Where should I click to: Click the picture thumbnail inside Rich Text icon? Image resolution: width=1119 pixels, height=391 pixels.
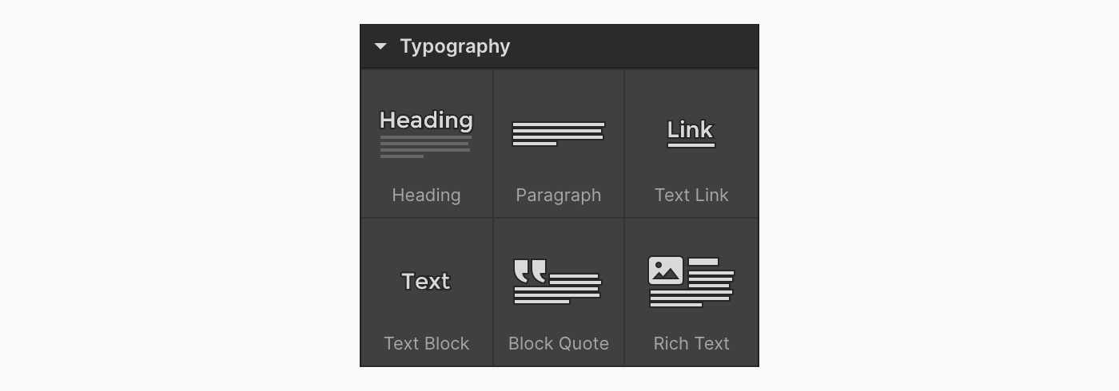666,271
